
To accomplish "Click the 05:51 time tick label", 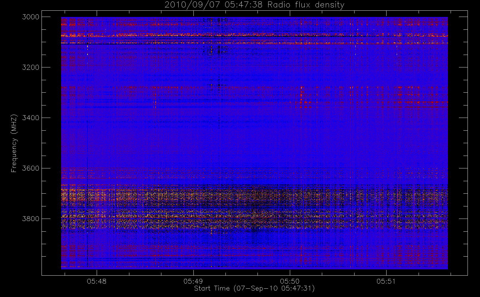I will coord(386,281).
